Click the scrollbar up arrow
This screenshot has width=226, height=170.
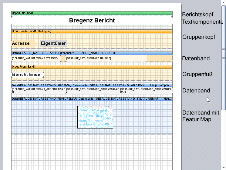point(224,3)
